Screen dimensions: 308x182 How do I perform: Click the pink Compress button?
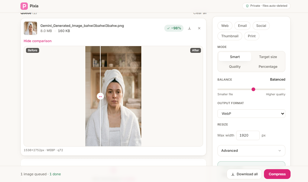click(x=277, y=174)
